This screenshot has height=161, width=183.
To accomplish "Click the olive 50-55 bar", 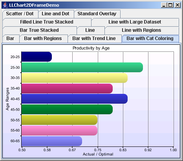I will 59,120.
